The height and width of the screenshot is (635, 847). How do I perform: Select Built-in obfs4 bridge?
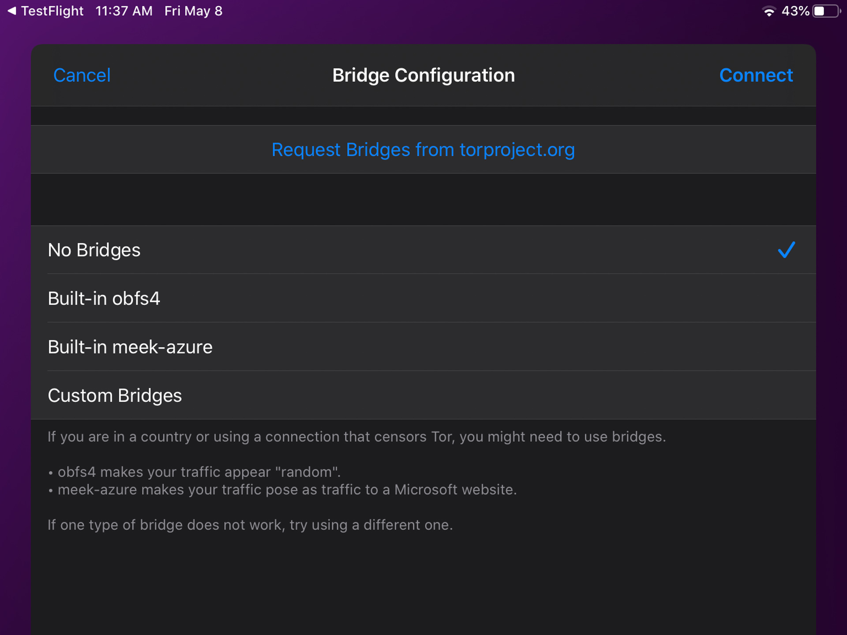423,298
